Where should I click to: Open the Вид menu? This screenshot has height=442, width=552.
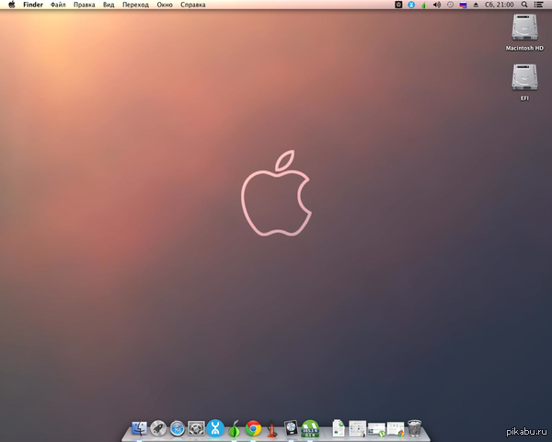[109, 5]
